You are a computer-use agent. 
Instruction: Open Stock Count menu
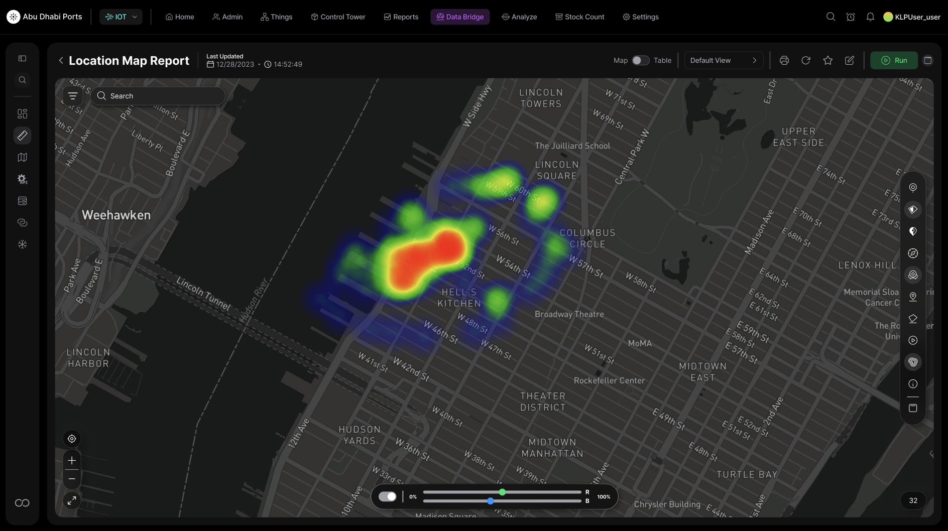[x=579, y=17]
